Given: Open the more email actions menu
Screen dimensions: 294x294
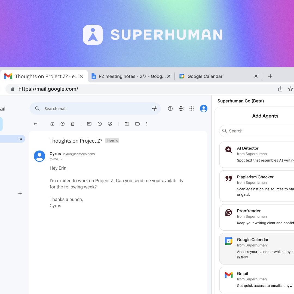Looking at the screenshot, I should point(147,124).
